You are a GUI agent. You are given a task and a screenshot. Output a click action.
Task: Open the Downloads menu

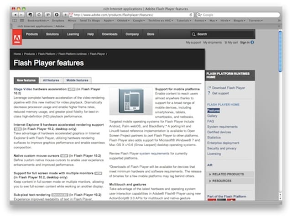tap(109, 34)
